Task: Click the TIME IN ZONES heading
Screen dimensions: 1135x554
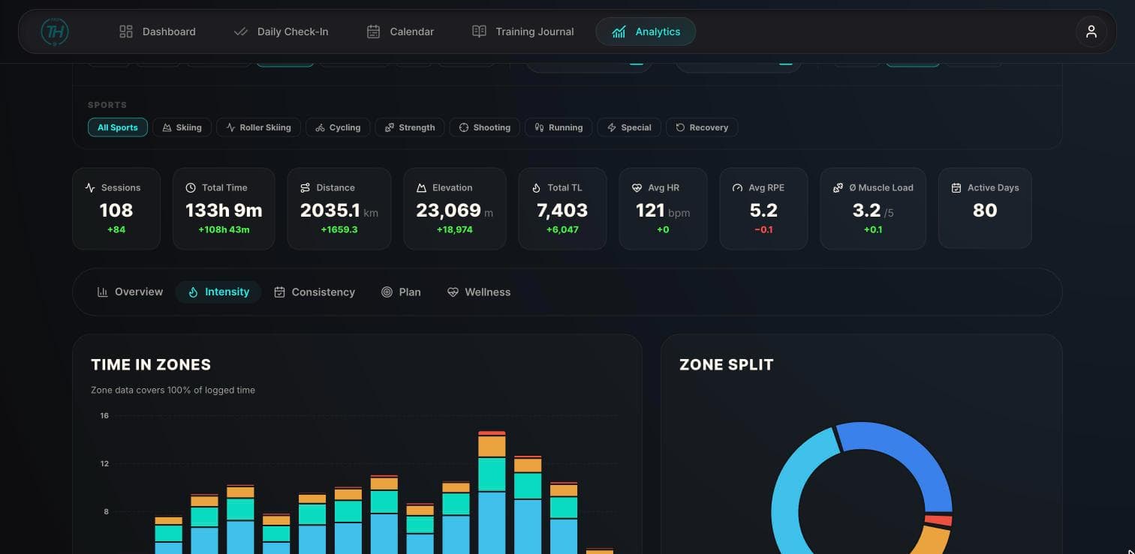Action: [x=151, y=364]
